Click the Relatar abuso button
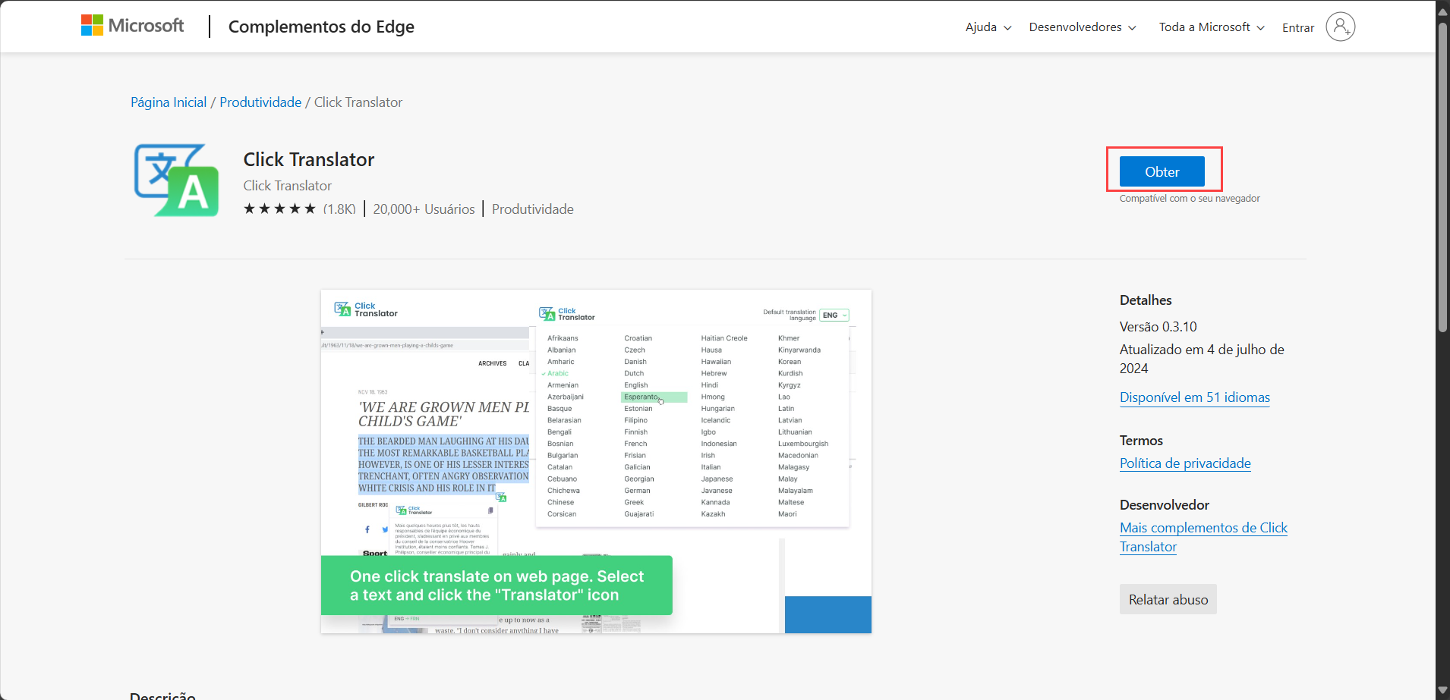Viewport: 1450px width, 700px height. click(1168, 599)
